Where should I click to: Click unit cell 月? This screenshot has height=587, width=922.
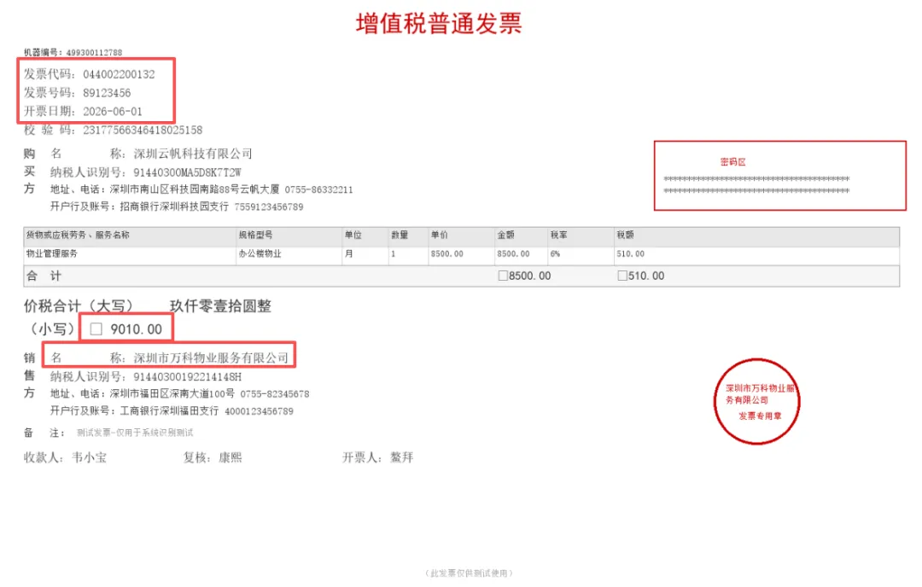[x=348, y=254]
